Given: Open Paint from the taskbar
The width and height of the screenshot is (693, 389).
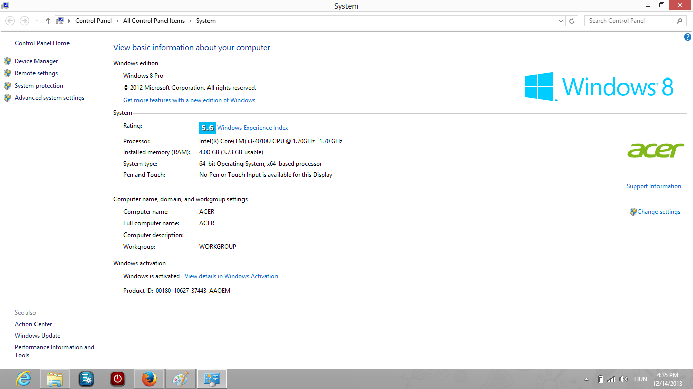Looking at the screenshot, I should [180, 379].
